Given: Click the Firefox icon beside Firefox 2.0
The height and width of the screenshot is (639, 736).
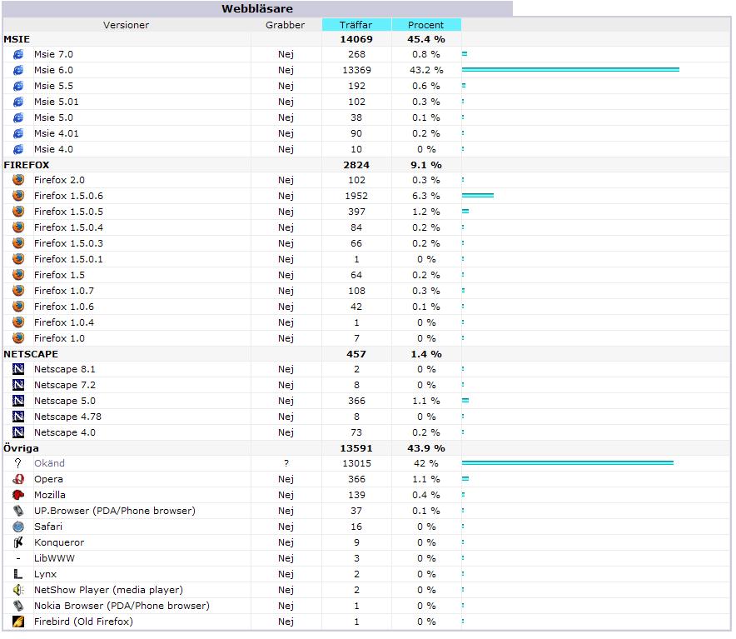Looking at the screenshot, I should tap(18, 180).
